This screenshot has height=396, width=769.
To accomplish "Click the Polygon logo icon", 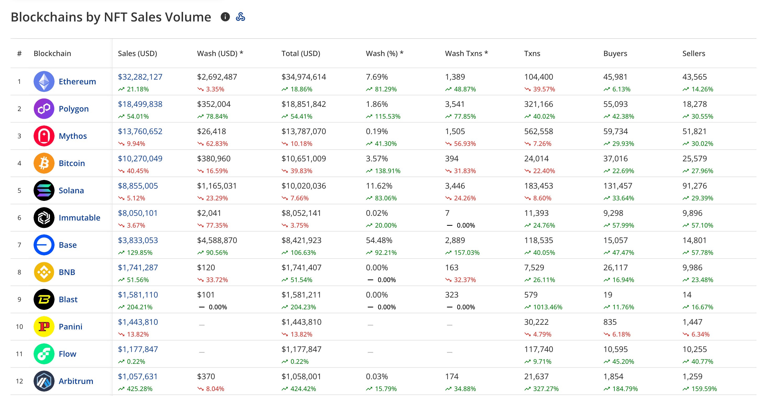I will tap(44, 109).
